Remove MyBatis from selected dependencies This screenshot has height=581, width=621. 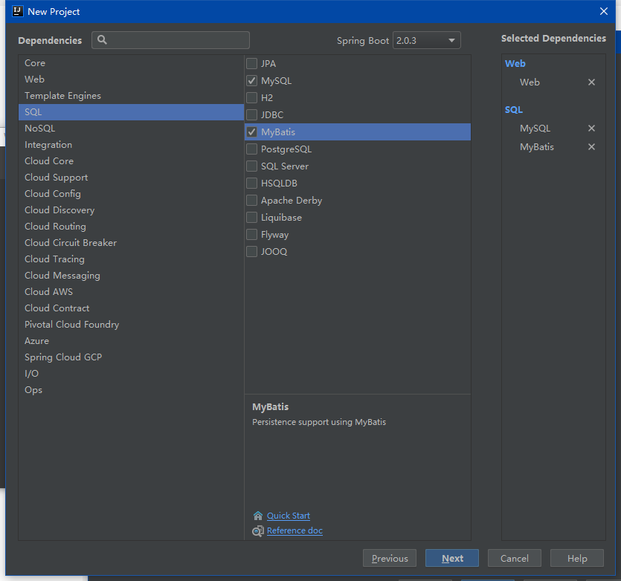click(591, 147)
